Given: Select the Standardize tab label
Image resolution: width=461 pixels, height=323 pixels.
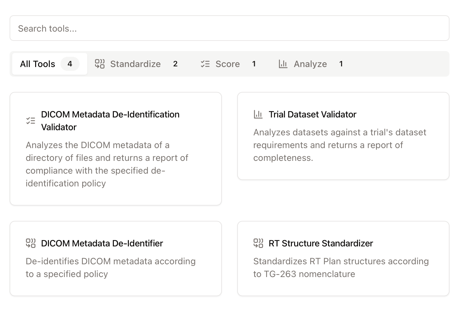Looking at the screenshot, I should [135, 64].
